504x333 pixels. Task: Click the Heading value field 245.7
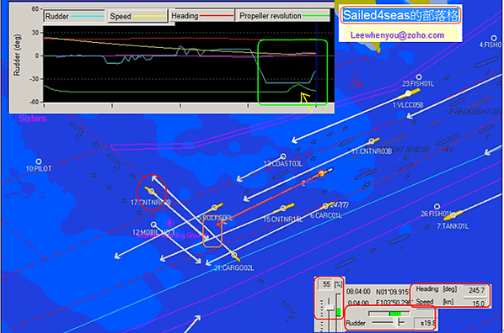point(476,290)
